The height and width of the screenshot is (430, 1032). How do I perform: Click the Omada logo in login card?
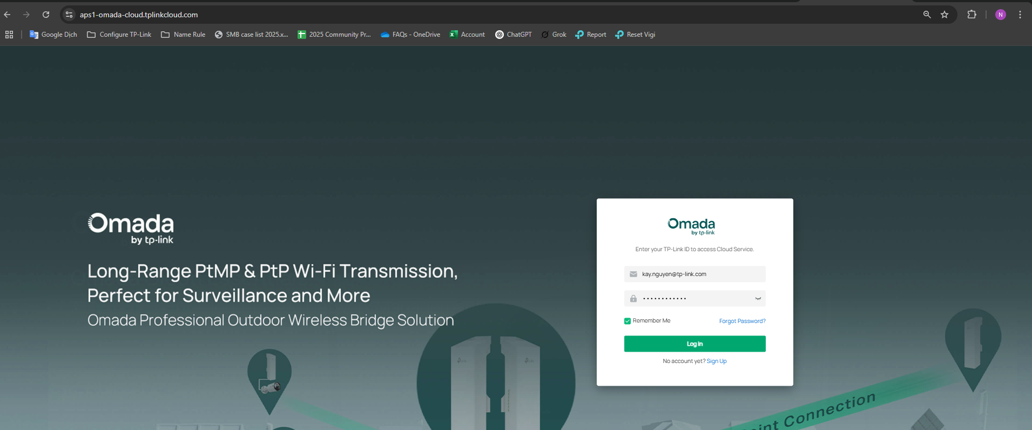pos(691,226)
